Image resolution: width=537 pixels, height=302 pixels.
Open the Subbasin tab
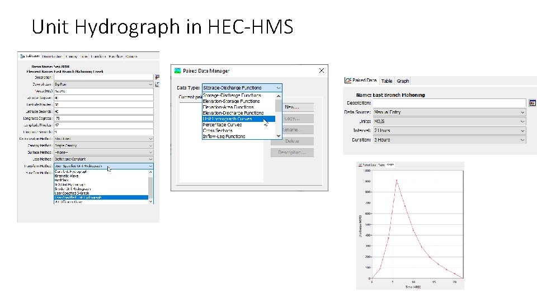click(x=30, y=56)
